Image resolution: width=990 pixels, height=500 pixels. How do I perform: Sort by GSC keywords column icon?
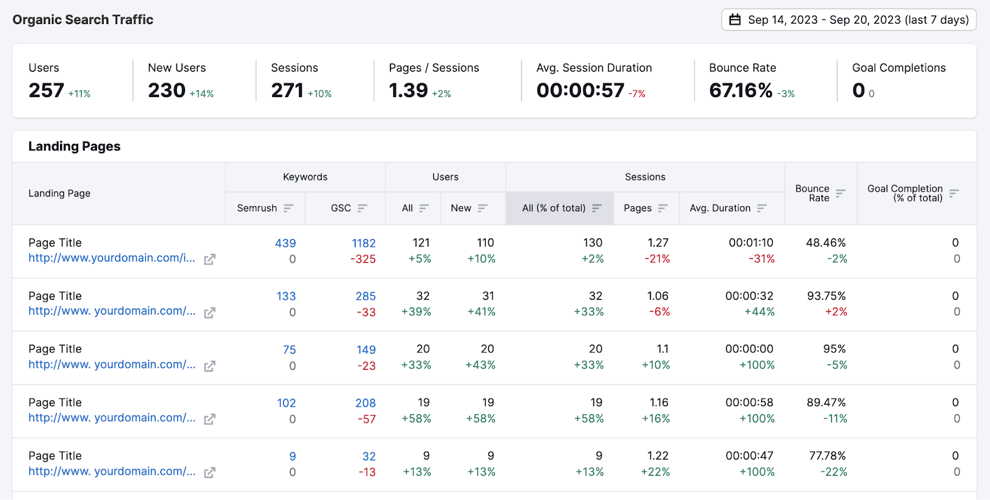pyautogui.click(x=363, y=208)
